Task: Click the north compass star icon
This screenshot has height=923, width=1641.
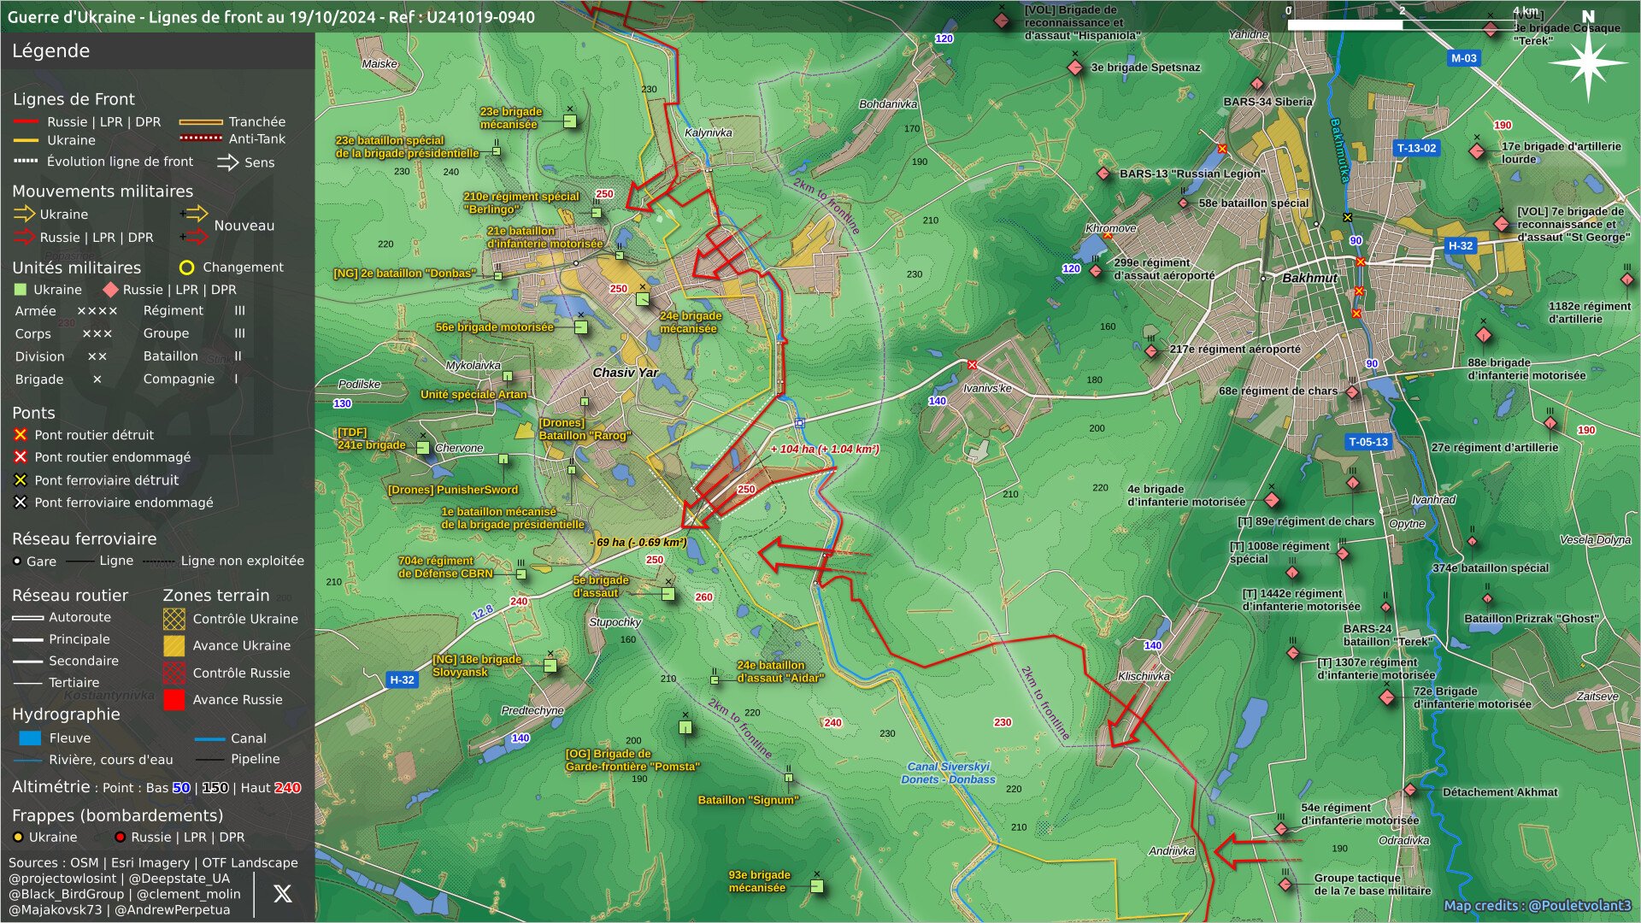Action: click(1588, 63)
